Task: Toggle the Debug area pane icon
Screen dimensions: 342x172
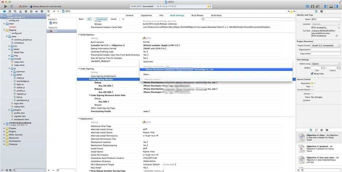Action: 331,6
